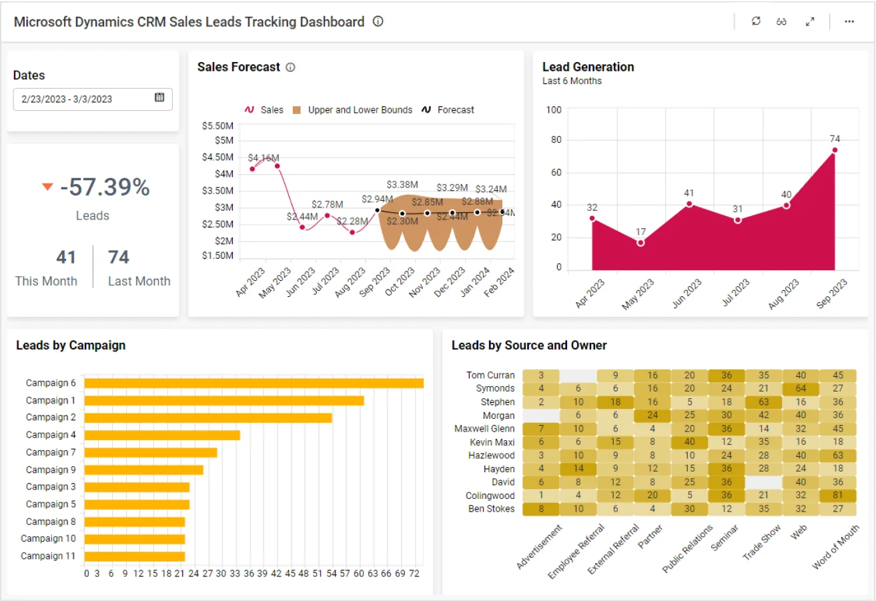876x601 pixels.
Task: Toggle the Sales legend series
Action: 264,110
